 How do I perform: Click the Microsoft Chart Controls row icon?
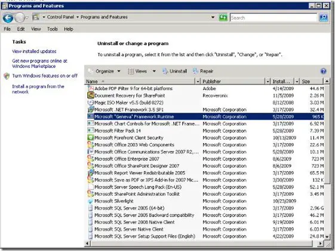pos(91,123)
